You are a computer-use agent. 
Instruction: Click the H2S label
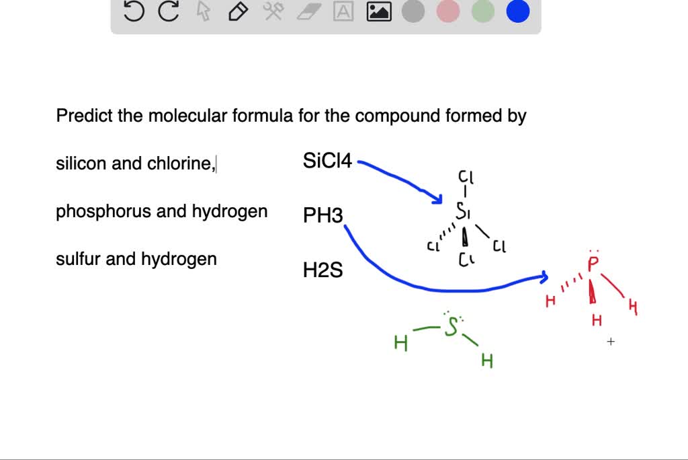tap(322, 270)
